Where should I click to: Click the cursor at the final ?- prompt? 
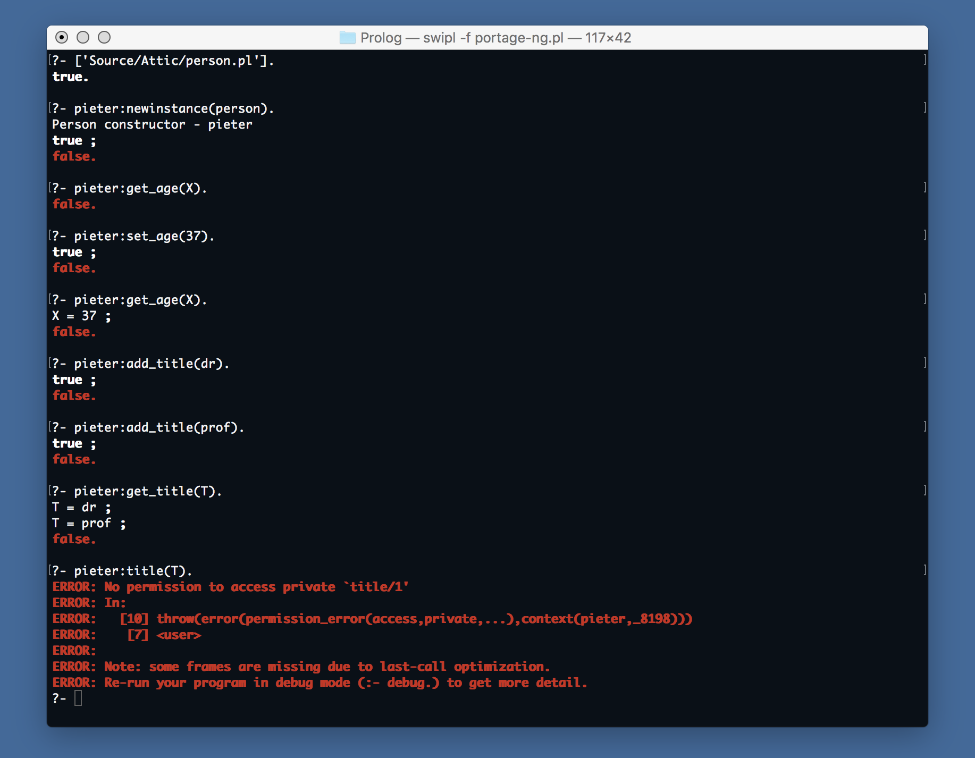78,698
